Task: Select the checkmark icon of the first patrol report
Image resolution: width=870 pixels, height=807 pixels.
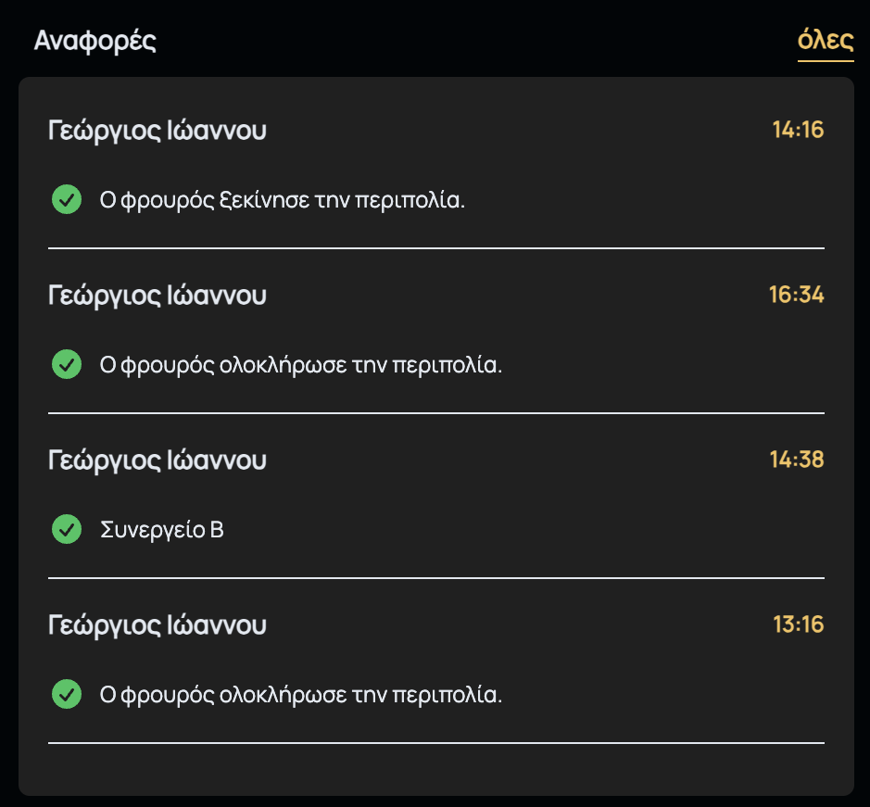Action: [66, 198]
